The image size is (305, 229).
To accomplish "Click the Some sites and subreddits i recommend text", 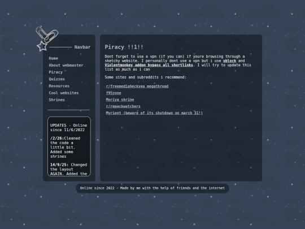I will [146, 77].
